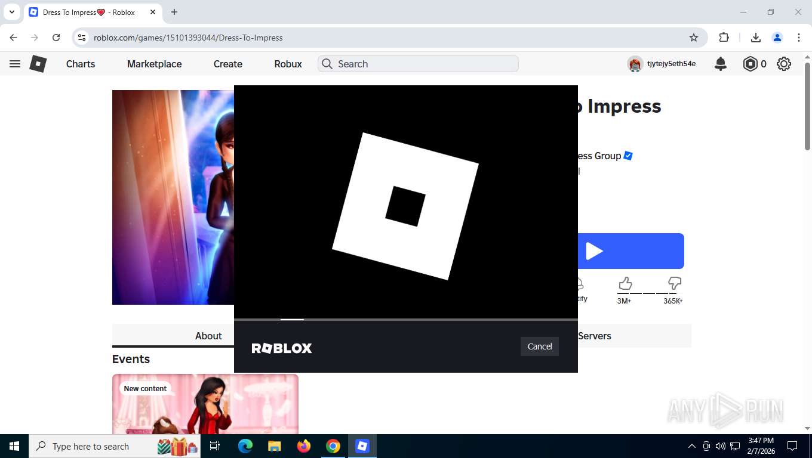Open the Dress To Impress Group link

599,156
